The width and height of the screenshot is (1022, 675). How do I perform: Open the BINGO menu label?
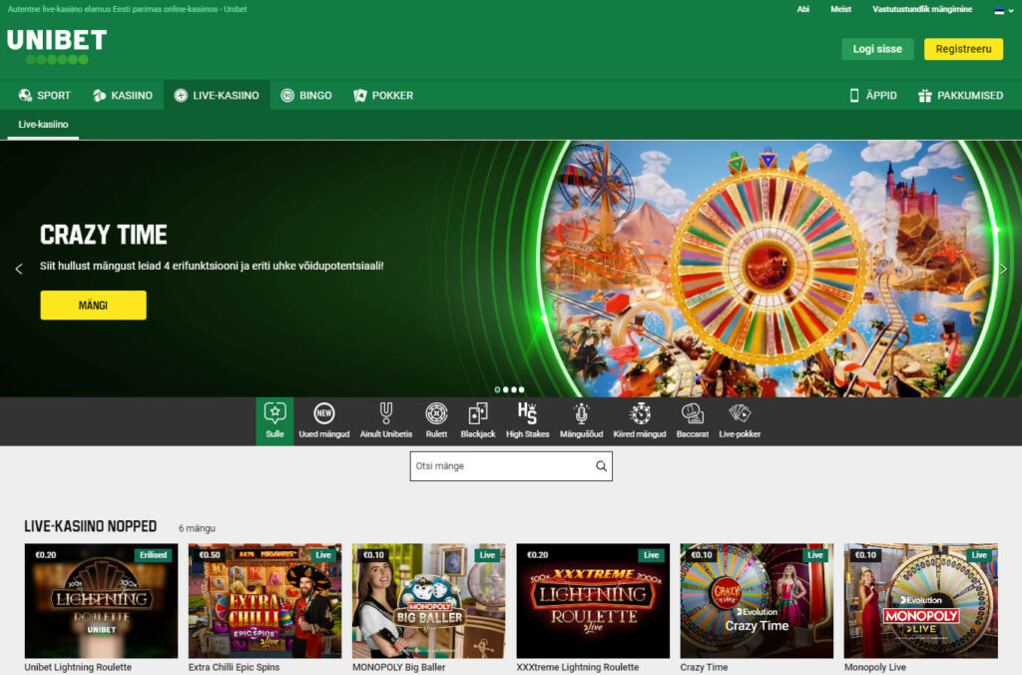coord(315,95)
